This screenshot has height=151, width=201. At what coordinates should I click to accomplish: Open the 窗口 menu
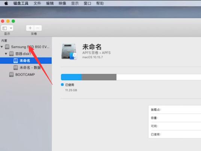tap(88, 3)
